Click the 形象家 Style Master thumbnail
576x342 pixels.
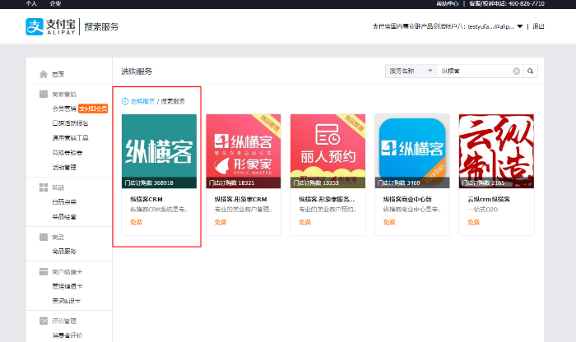[244, 151]
